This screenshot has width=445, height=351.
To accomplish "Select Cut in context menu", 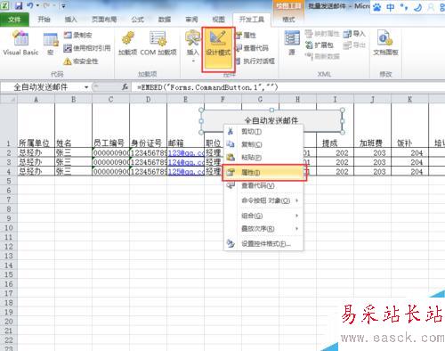I will pyautogui.click(x=263, y=132).
